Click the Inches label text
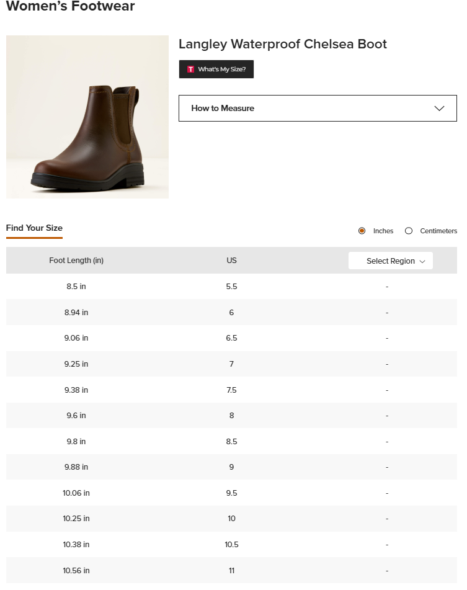The image size is (467, 590). point(383,231)
